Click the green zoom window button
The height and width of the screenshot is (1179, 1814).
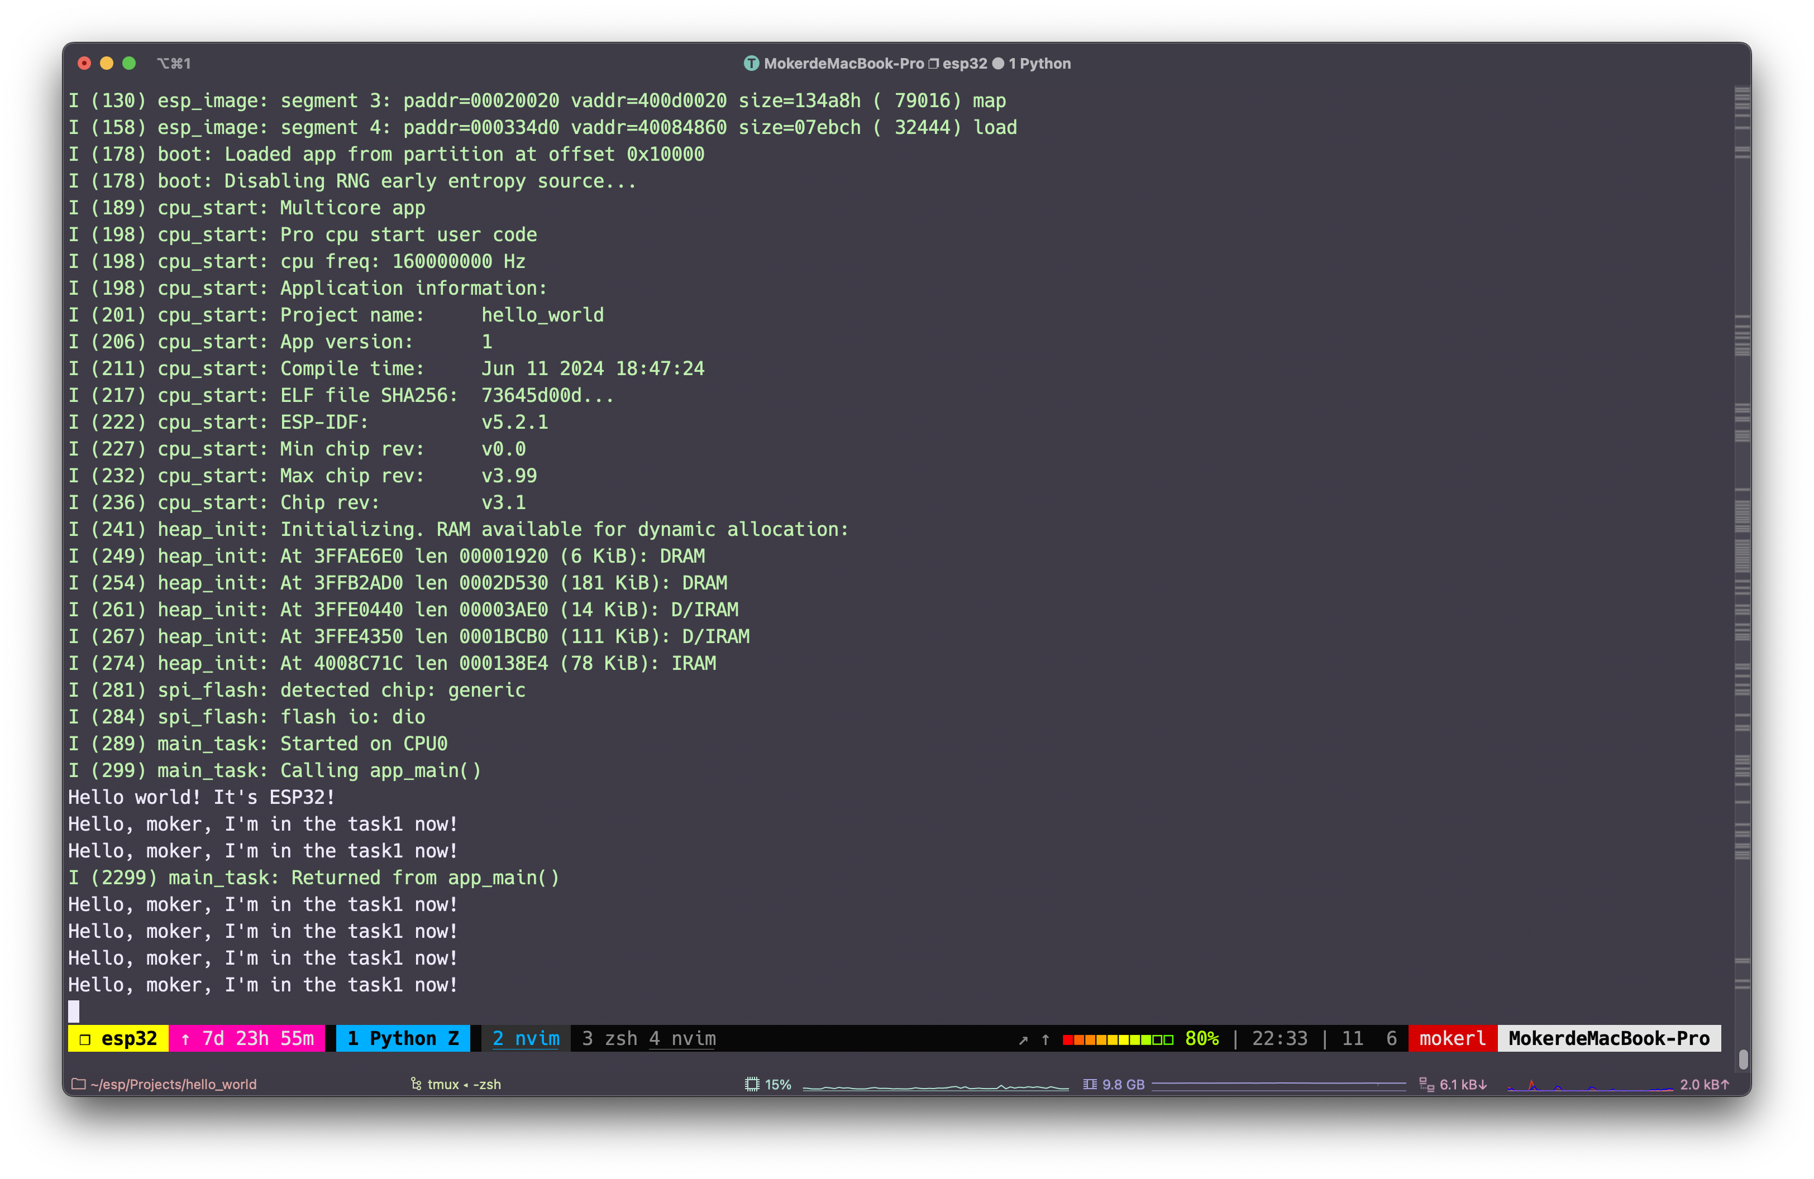(130, 63)
